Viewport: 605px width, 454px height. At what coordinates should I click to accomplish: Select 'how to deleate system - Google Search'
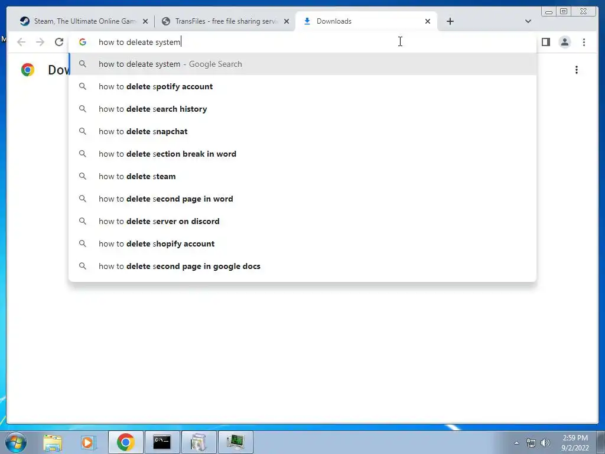302,64
